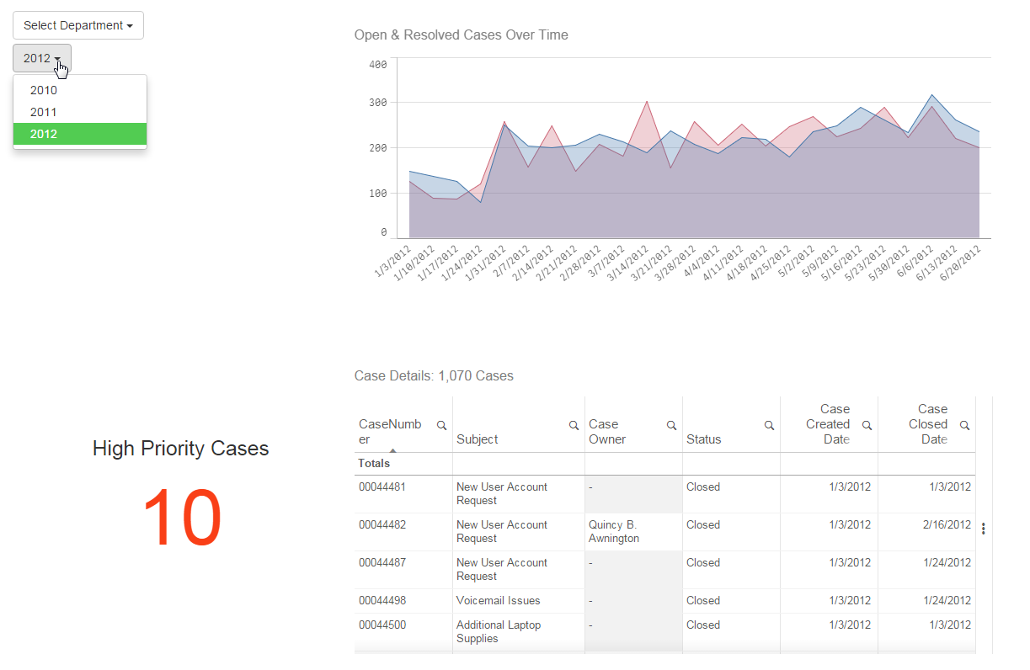Click the Voicemail Issues subject cell
Screen dimensions: 1030x670
pos(499,600)
